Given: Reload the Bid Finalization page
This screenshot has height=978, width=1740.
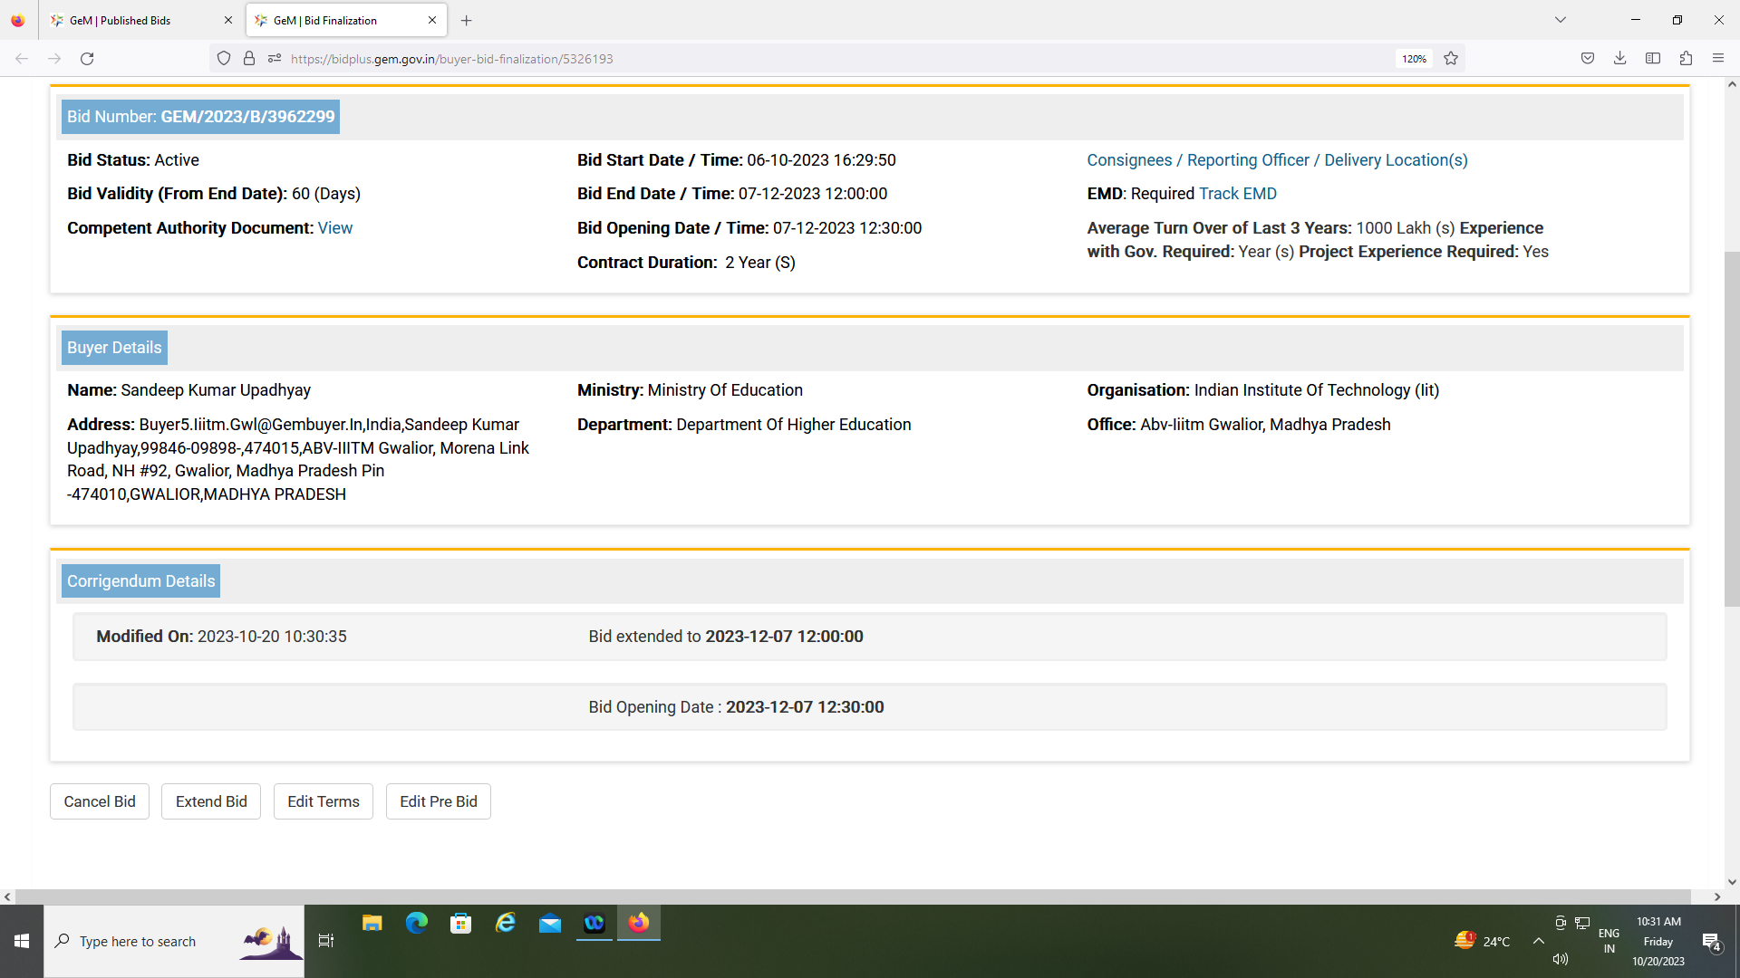Looking at the screenshot, I should tap(87, 59).
